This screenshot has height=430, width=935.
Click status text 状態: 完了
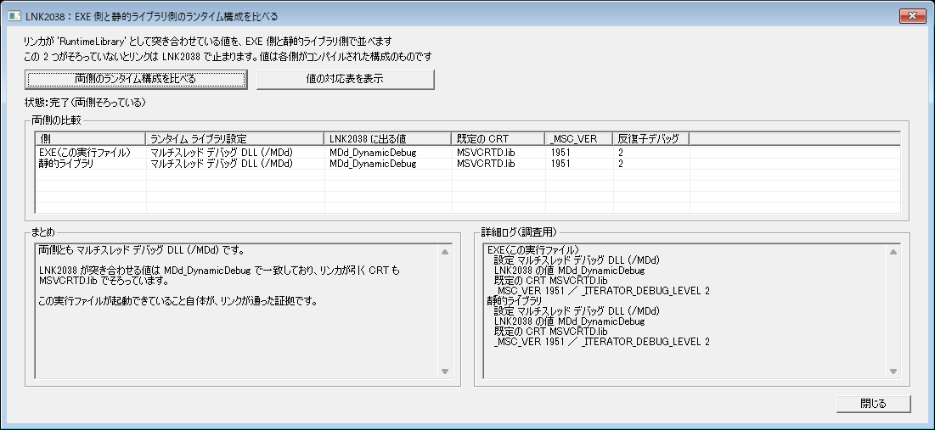[x=85, y=103]
